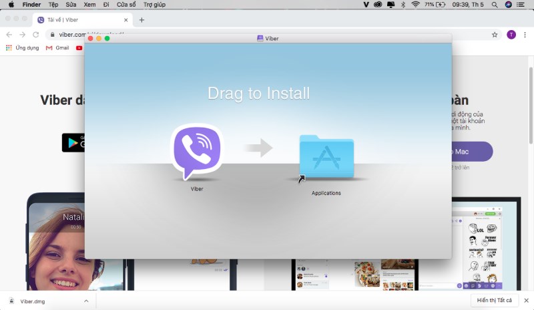The image size is (534, 310).
Task: Open the Chrome profile avatar T
Action: (x=511, y=35)
